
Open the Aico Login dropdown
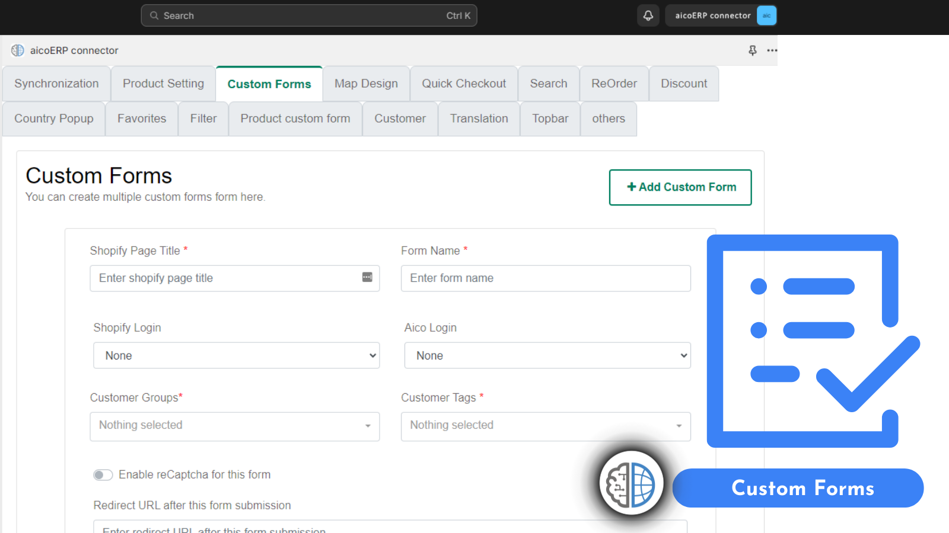click(x=547, y=355)
